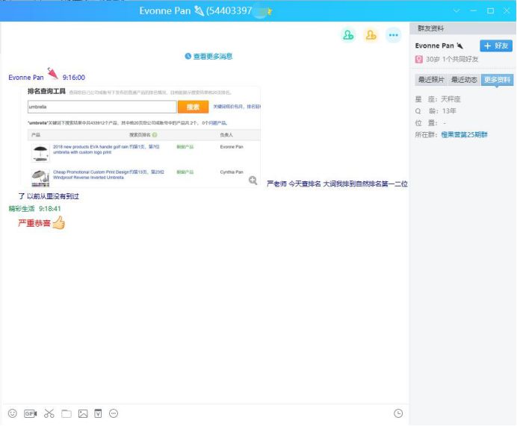Image resolution: width=517 pixels, height=426 pixels.
Task: Click the green add contact icon
Action: pos(348,35)
